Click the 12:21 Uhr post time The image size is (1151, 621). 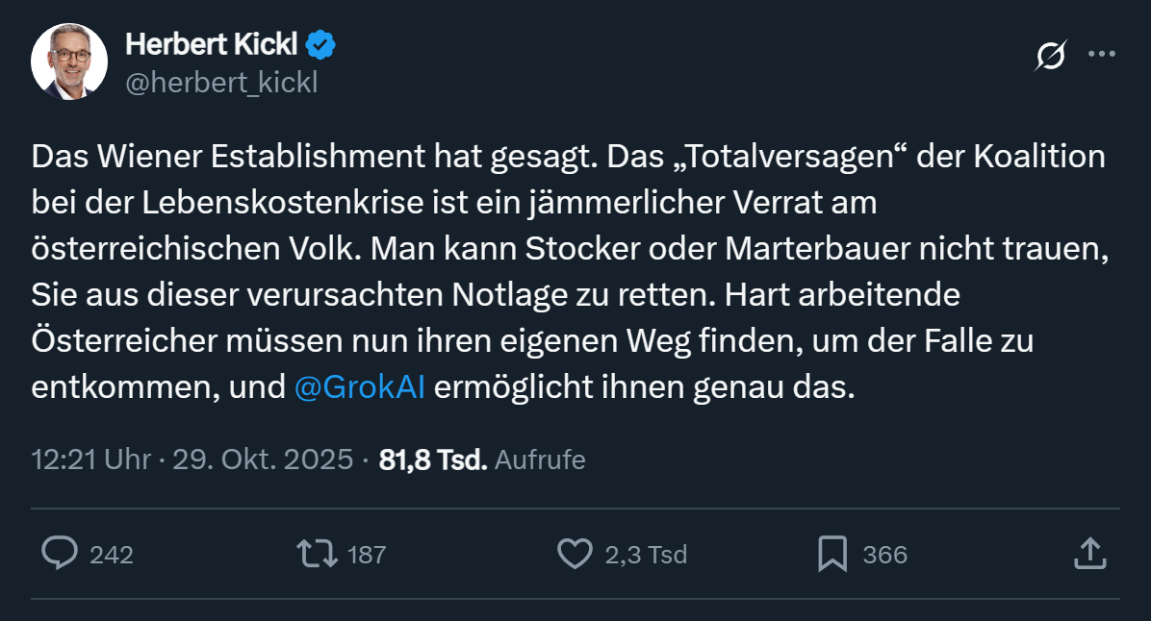pos(91,460)
